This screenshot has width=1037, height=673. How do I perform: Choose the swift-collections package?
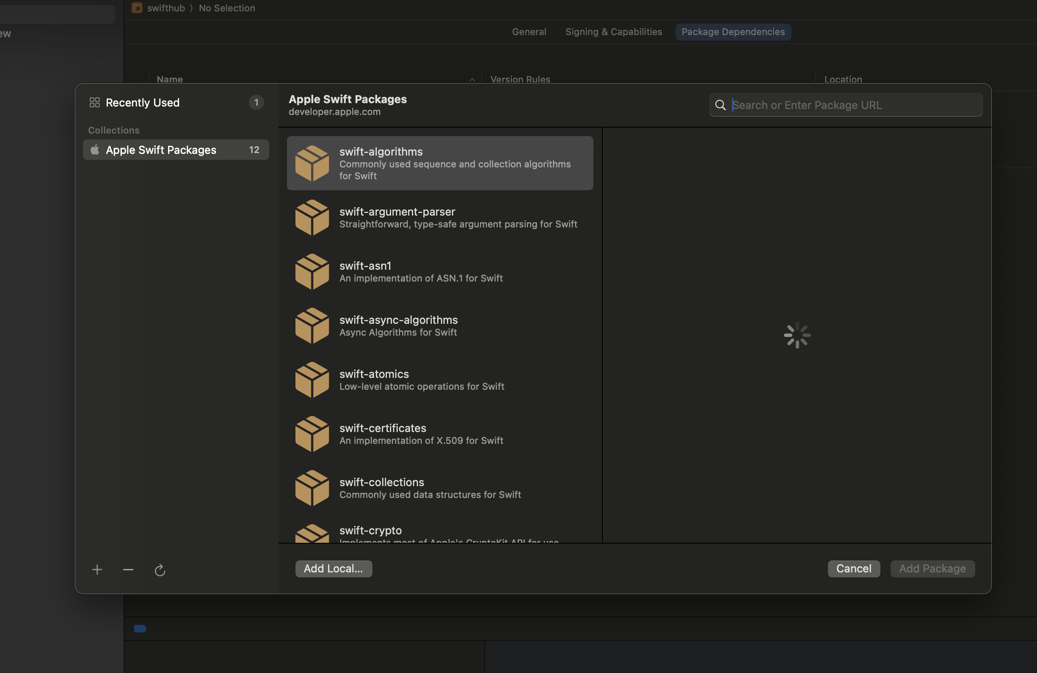pos(440,488)
